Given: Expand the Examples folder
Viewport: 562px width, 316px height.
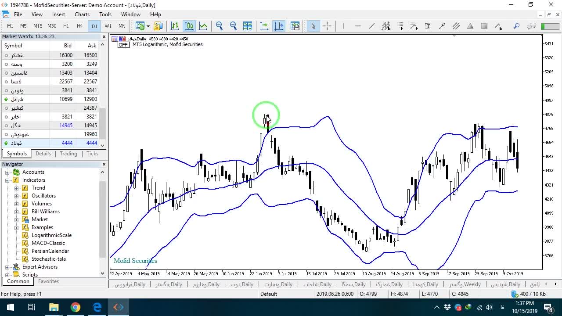Looking at the screenshot, I should [x=17, y=227].
